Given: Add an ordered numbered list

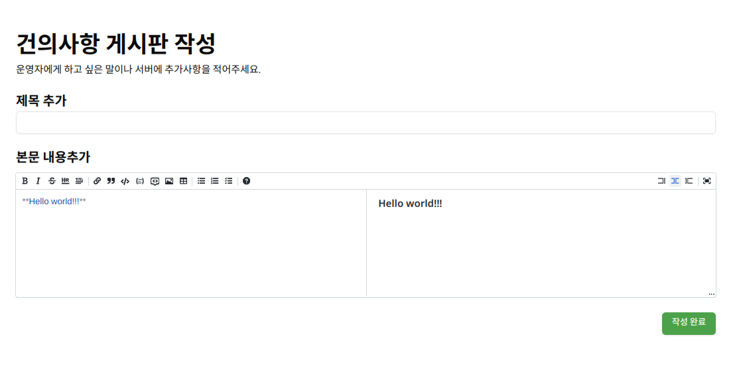Looking at the screenshot, I should click(x=215, y=181).
